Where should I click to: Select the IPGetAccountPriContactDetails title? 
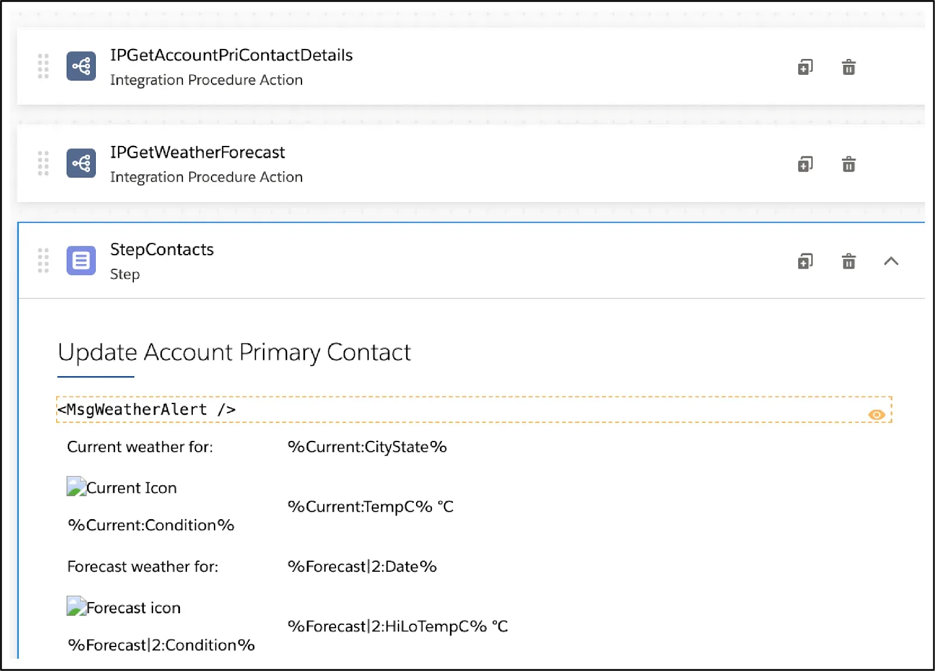231,55
